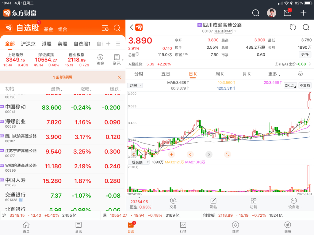This screenshot has height=235, width=314.
Task: Open 成交额 volume indicator dropdown
Action: [x=139, y=162]
